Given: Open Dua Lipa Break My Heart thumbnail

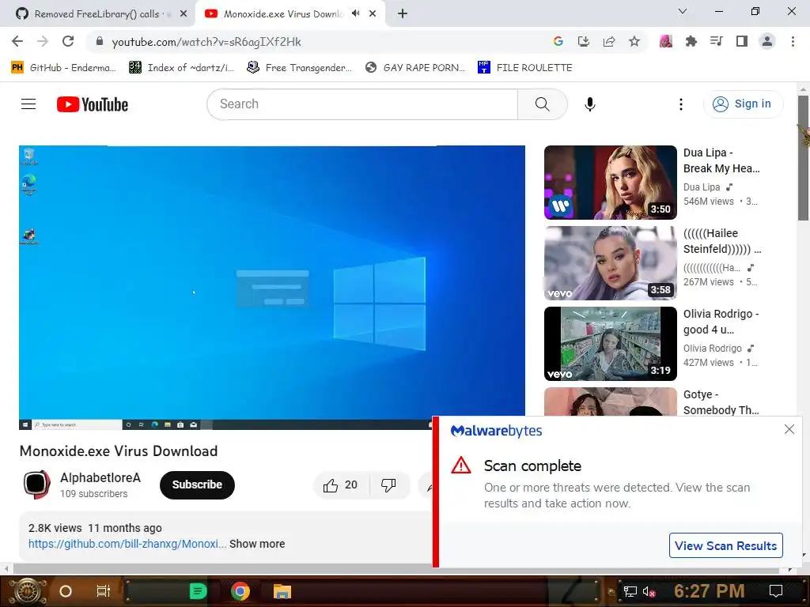Looking at the screenshot, I should coord(610,183).
